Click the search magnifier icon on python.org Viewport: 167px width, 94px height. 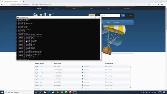[97, 15]
